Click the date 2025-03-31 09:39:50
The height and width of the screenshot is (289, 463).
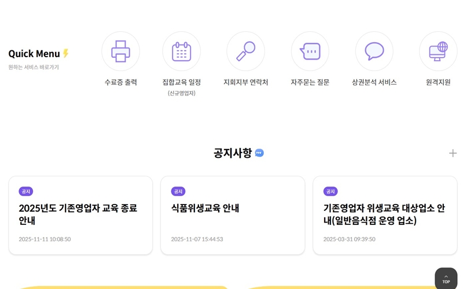[350, 239]
